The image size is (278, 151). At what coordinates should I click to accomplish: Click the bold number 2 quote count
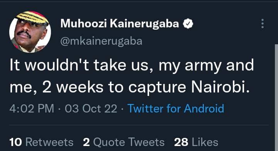click(x=86, y=142)
